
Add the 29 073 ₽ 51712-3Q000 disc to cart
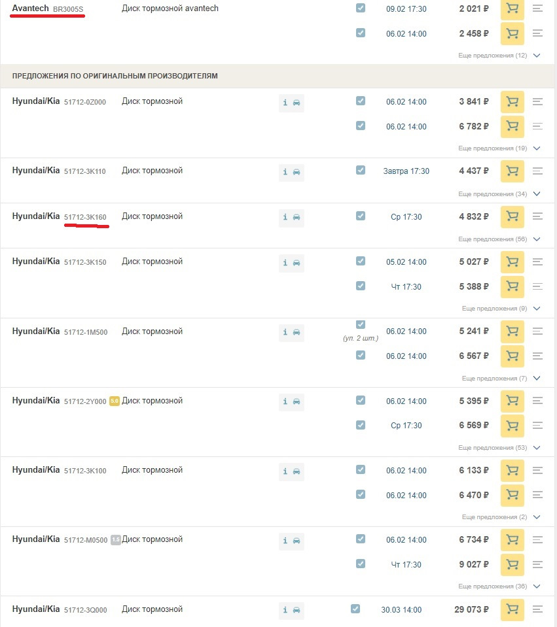click(512, 610)
